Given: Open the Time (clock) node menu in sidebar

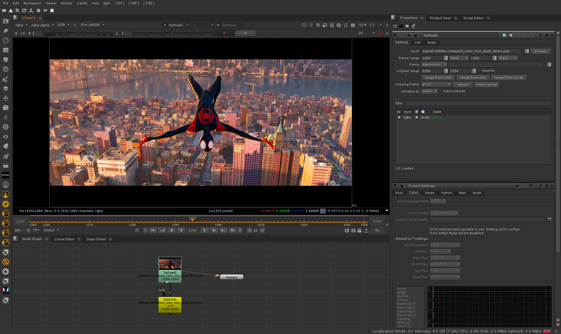Looking at the screenshot, I should (6, 40).
